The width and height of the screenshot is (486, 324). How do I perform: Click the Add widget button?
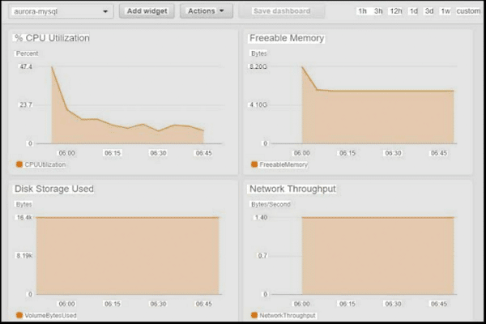[x=147, y=11]
